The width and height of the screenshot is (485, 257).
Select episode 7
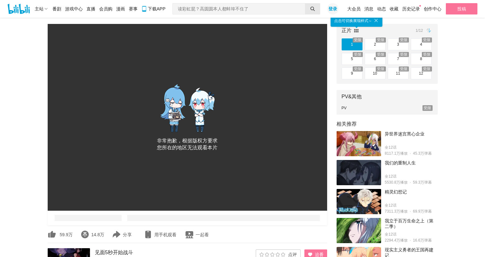coord(398,59)
